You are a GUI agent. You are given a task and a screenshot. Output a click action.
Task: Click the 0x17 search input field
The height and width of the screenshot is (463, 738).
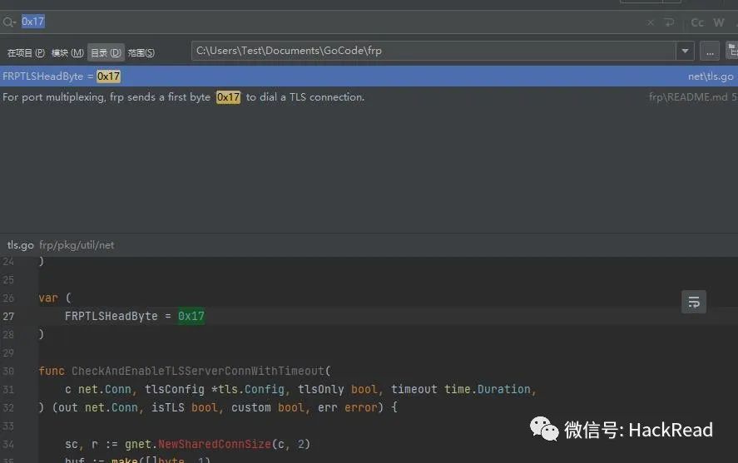(329, 22)
